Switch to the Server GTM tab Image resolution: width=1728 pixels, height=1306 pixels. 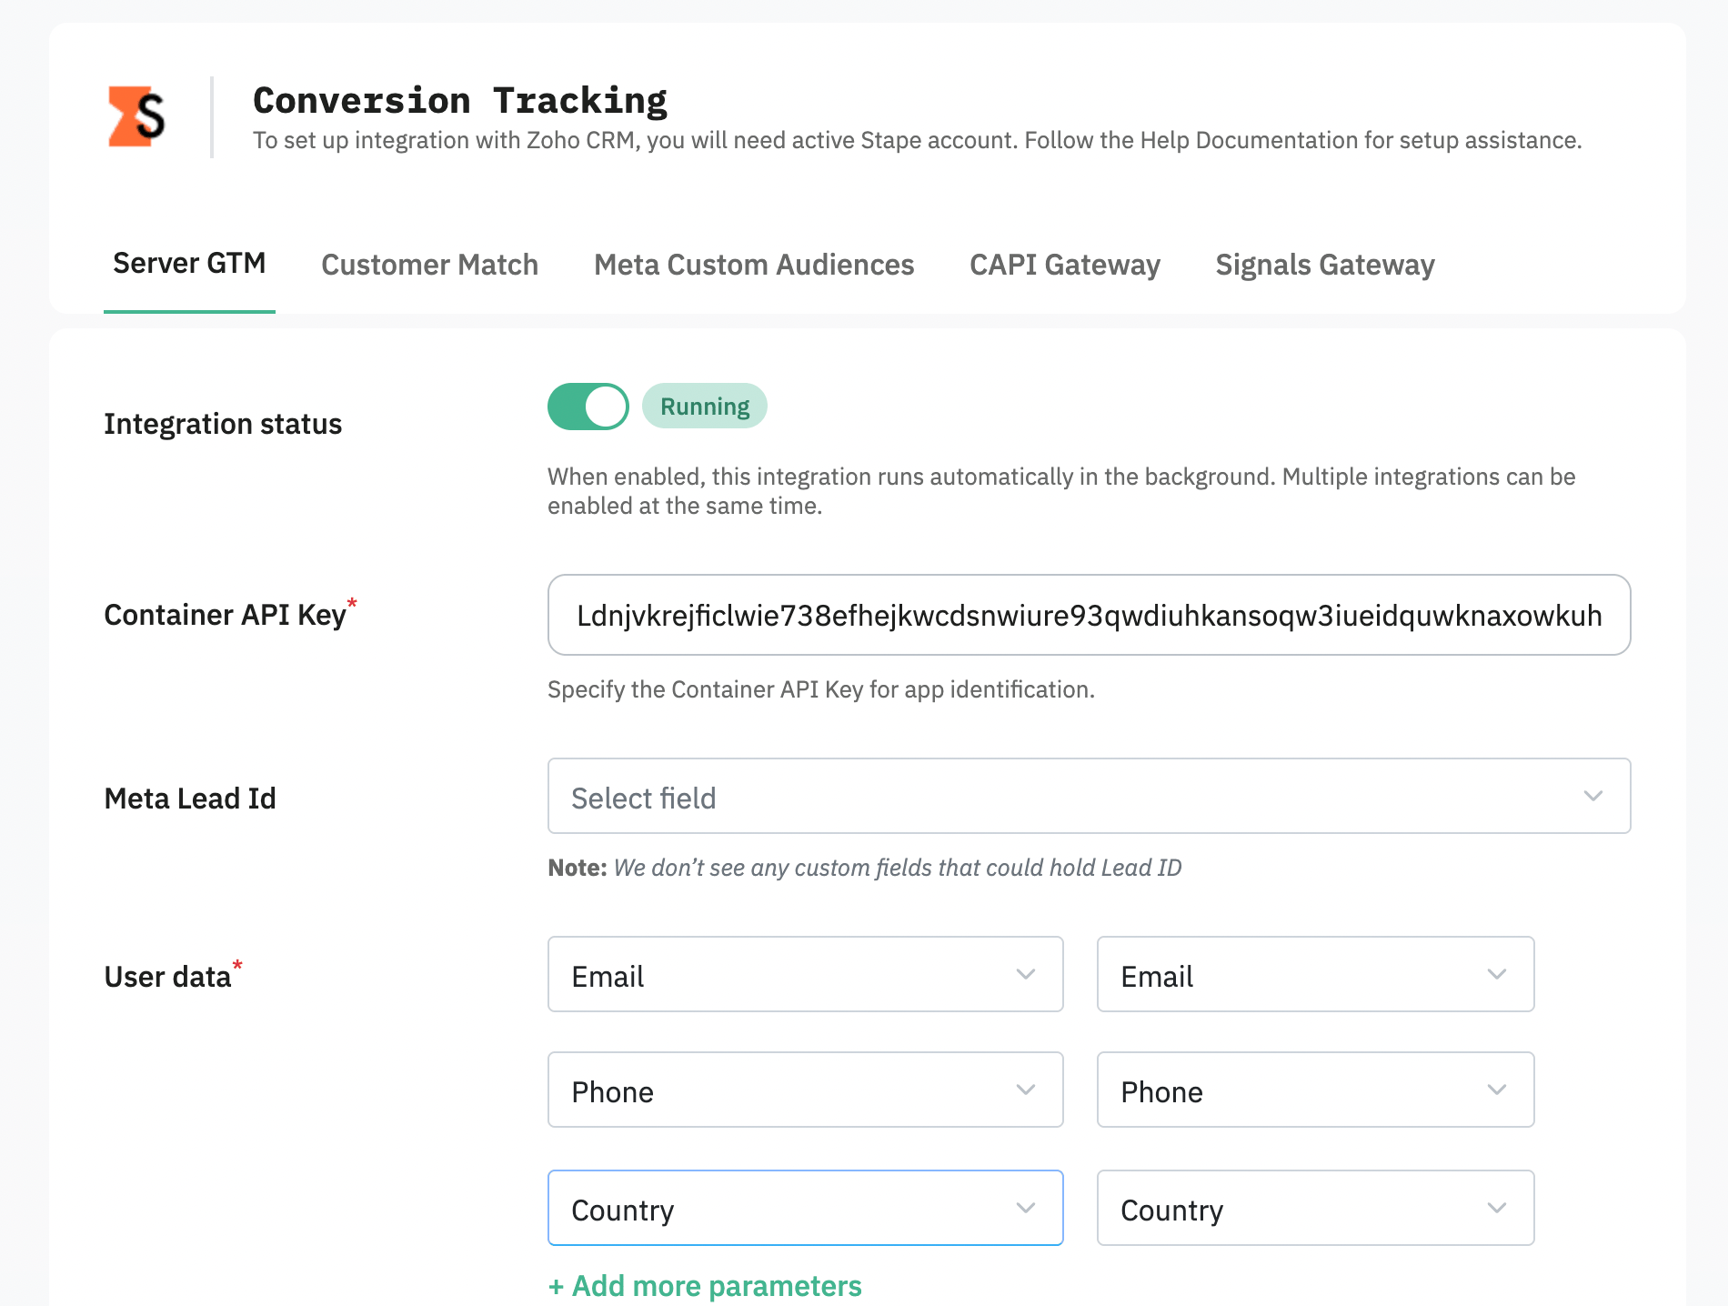(x=189, y=264)
